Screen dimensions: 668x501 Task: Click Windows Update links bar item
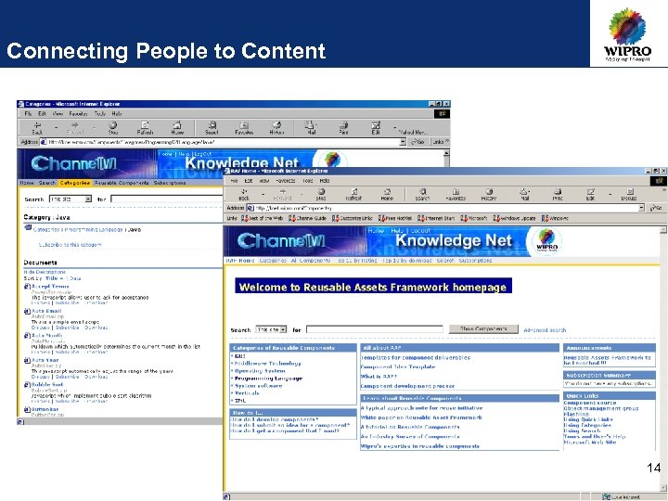pos(515,218)
